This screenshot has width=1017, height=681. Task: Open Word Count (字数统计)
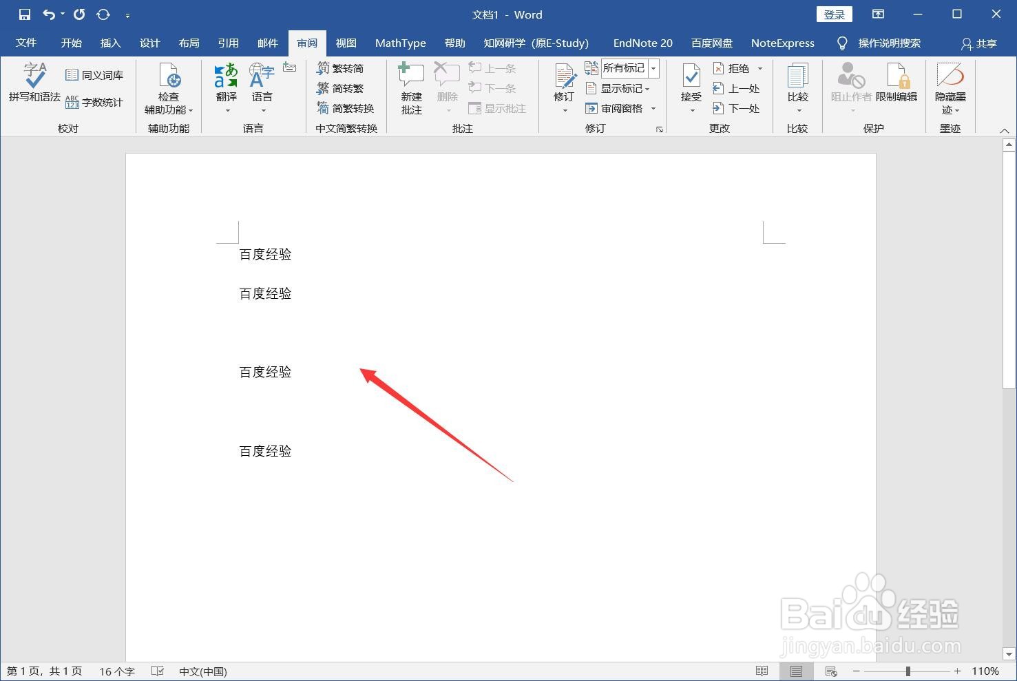pos(94,102)
